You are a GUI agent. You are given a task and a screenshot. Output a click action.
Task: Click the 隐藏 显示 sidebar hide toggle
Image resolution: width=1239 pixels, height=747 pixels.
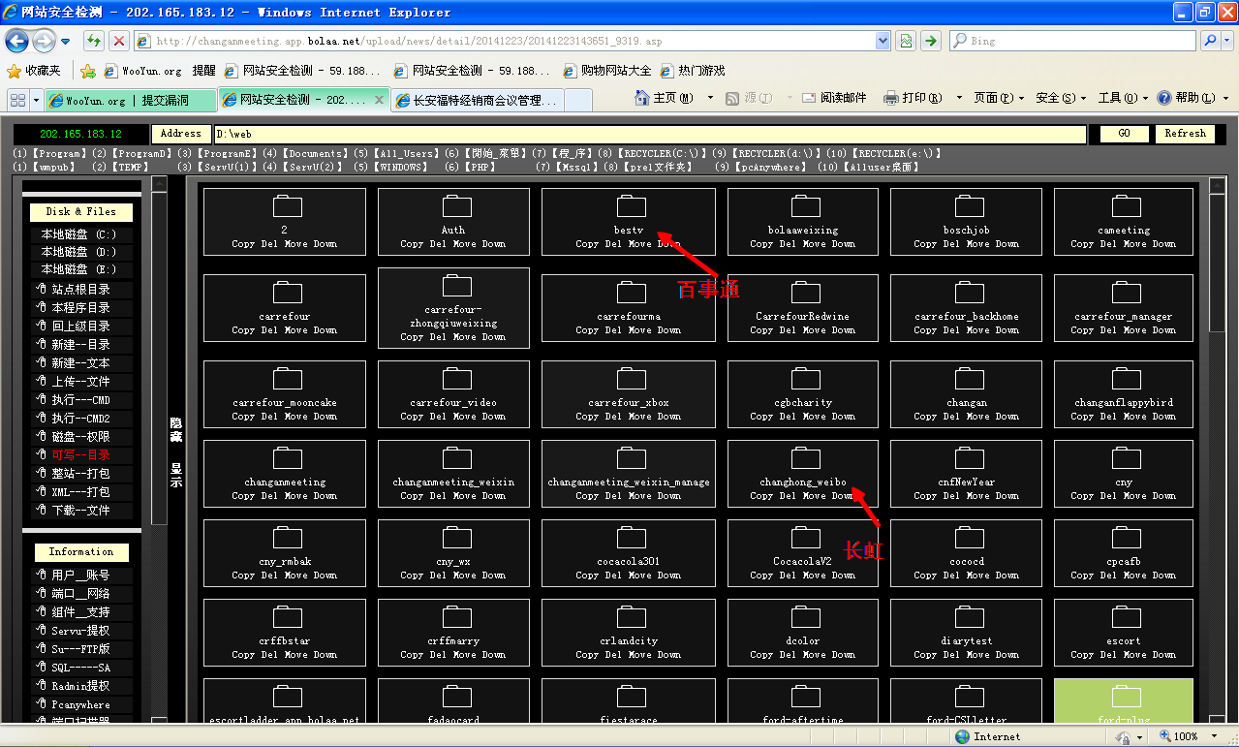176,451
